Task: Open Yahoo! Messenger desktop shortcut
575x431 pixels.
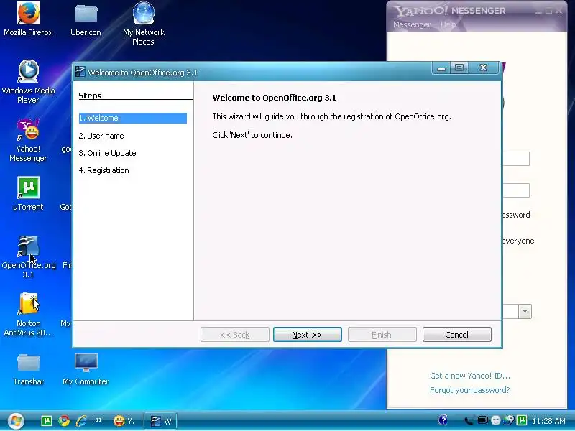Action: (28, 140)
